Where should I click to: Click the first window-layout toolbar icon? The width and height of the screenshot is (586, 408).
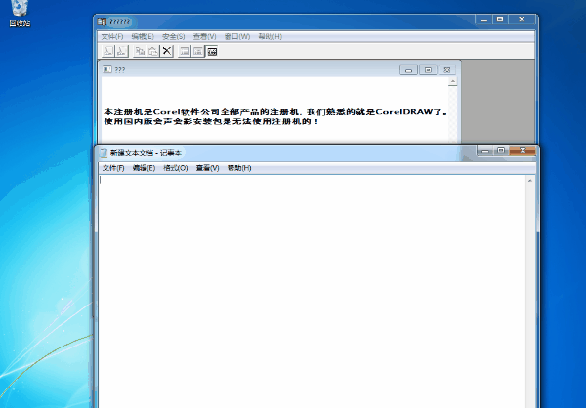(185, 51)
